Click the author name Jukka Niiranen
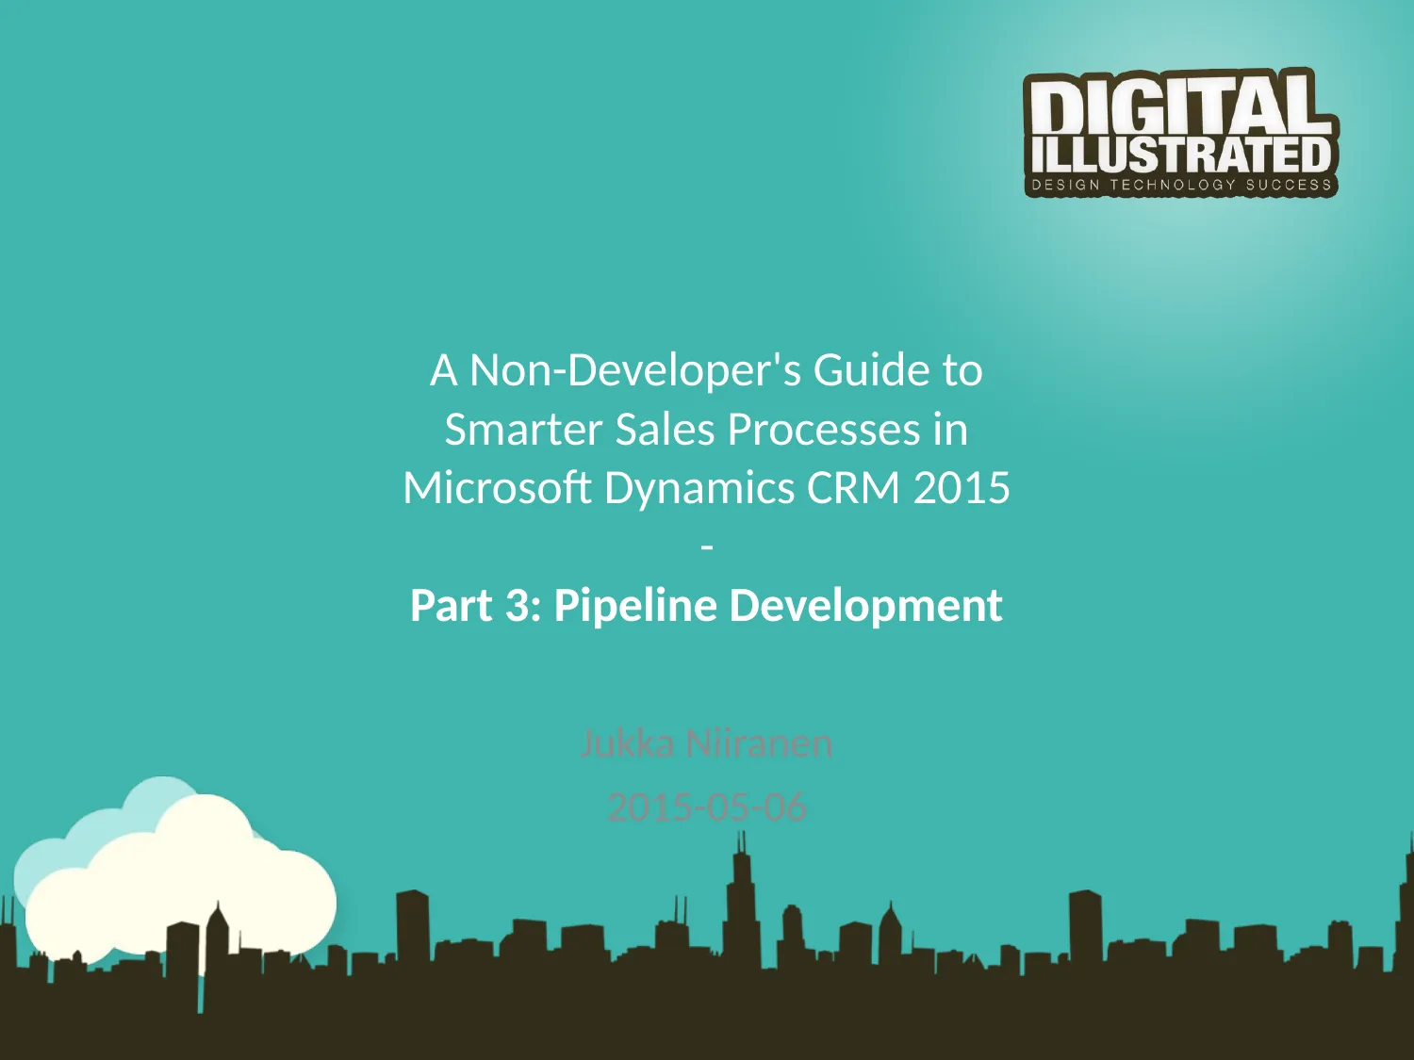 tap(706, 743)
